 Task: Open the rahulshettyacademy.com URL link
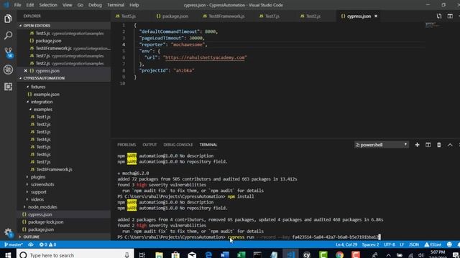pyautogui.click(x=205, y=57)
